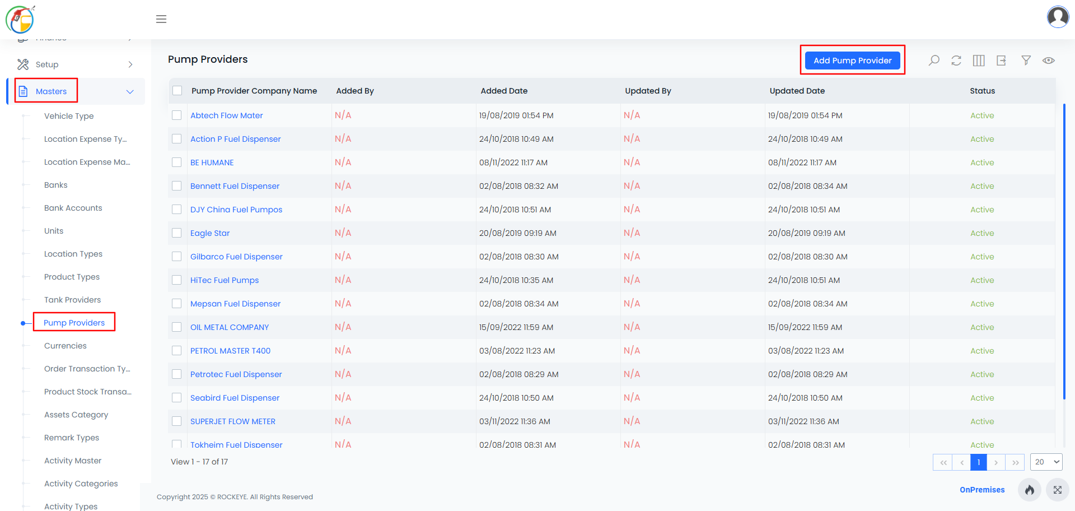Open the SUPERJET FLOW METER link

[233, 421]
